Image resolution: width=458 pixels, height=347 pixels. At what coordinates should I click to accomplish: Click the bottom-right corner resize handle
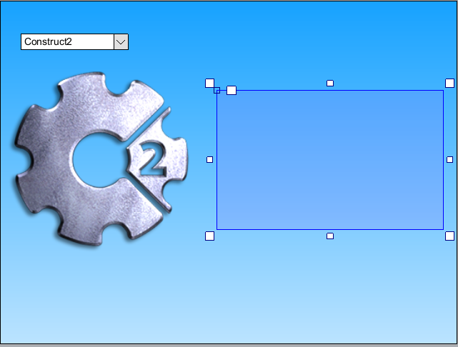(450, 236)
